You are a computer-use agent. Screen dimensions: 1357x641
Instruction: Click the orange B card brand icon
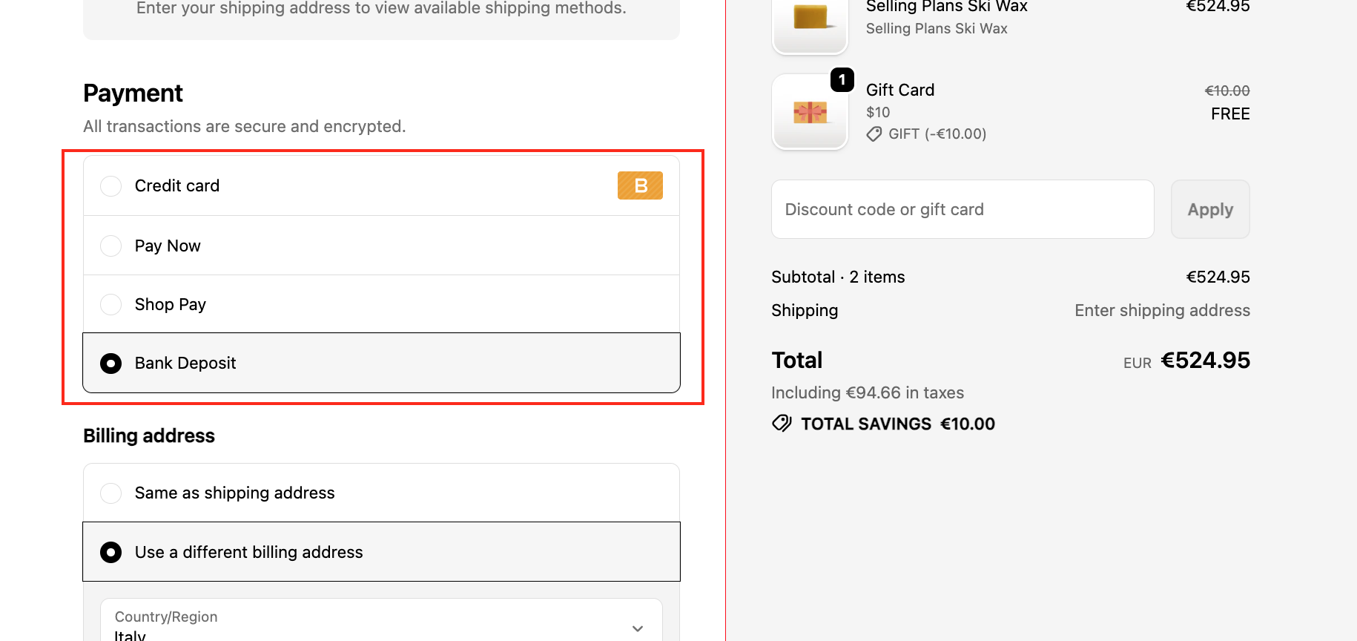(640, 185)
